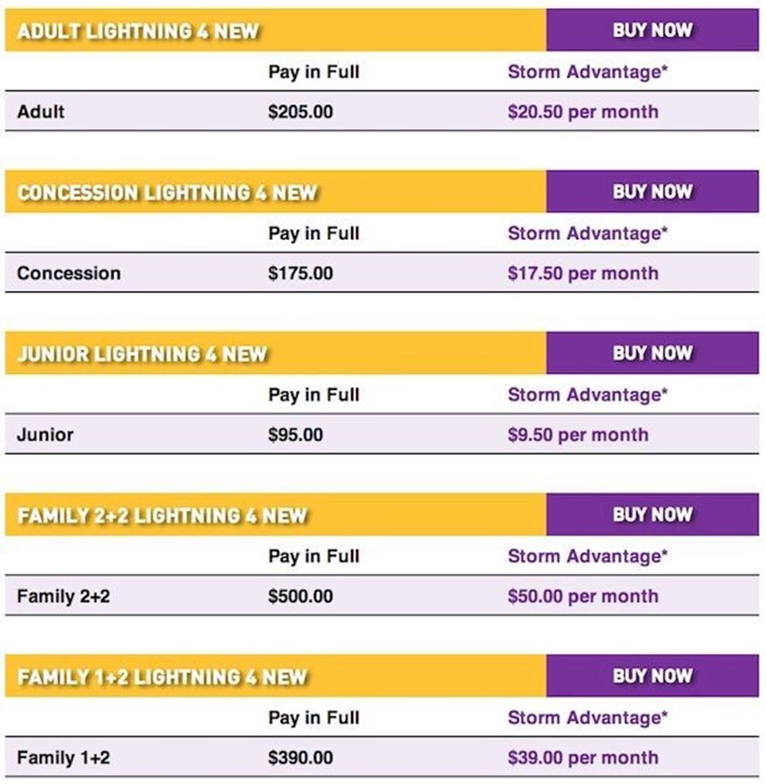Follow Storm Advantage link under Family 2+2

click(x=588, y=556)
